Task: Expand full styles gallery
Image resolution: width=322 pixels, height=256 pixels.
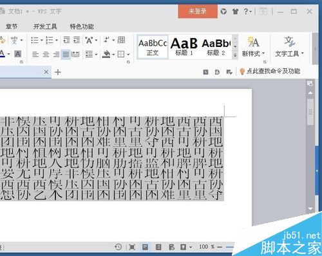Action: click(x=235, y=55)
